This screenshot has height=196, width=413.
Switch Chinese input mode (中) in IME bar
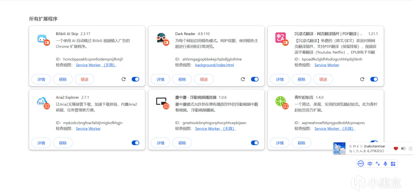370,164
